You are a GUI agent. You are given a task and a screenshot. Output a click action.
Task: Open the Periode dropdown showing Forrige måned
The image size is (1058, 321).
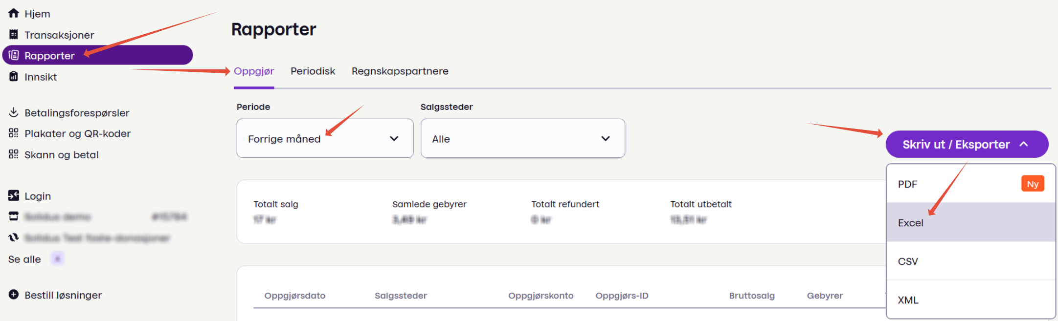(325, 139)
